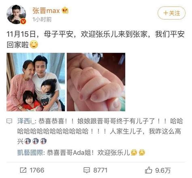View the baby hand photo thumbnail

click(96, 82)
